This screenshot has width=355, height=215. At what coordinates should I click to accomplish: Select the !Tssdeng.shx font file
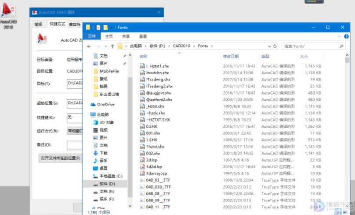[158, 79]
